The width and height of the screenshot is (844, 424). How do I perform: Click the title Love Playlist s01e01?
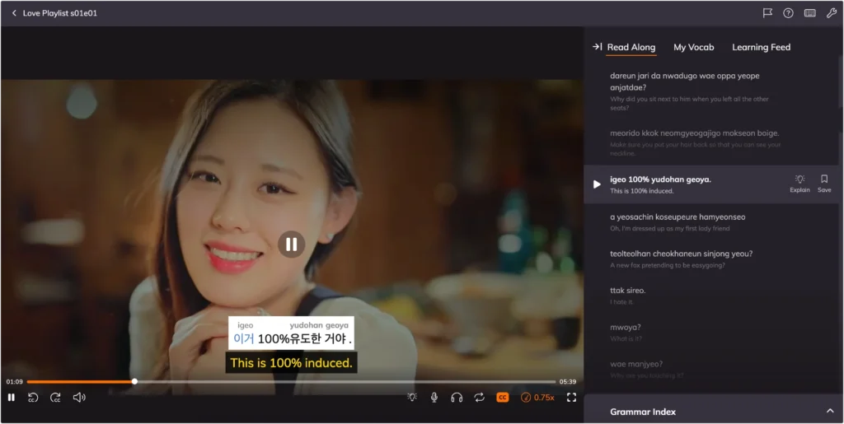pos(59,13)
